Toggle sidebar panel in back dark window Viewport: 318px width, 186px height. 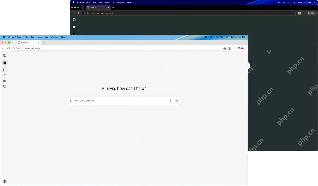74,20
